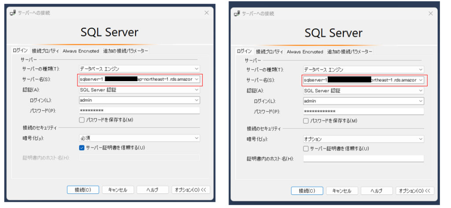Click the パスワード field in left dialog

click(x=140, y=111)
